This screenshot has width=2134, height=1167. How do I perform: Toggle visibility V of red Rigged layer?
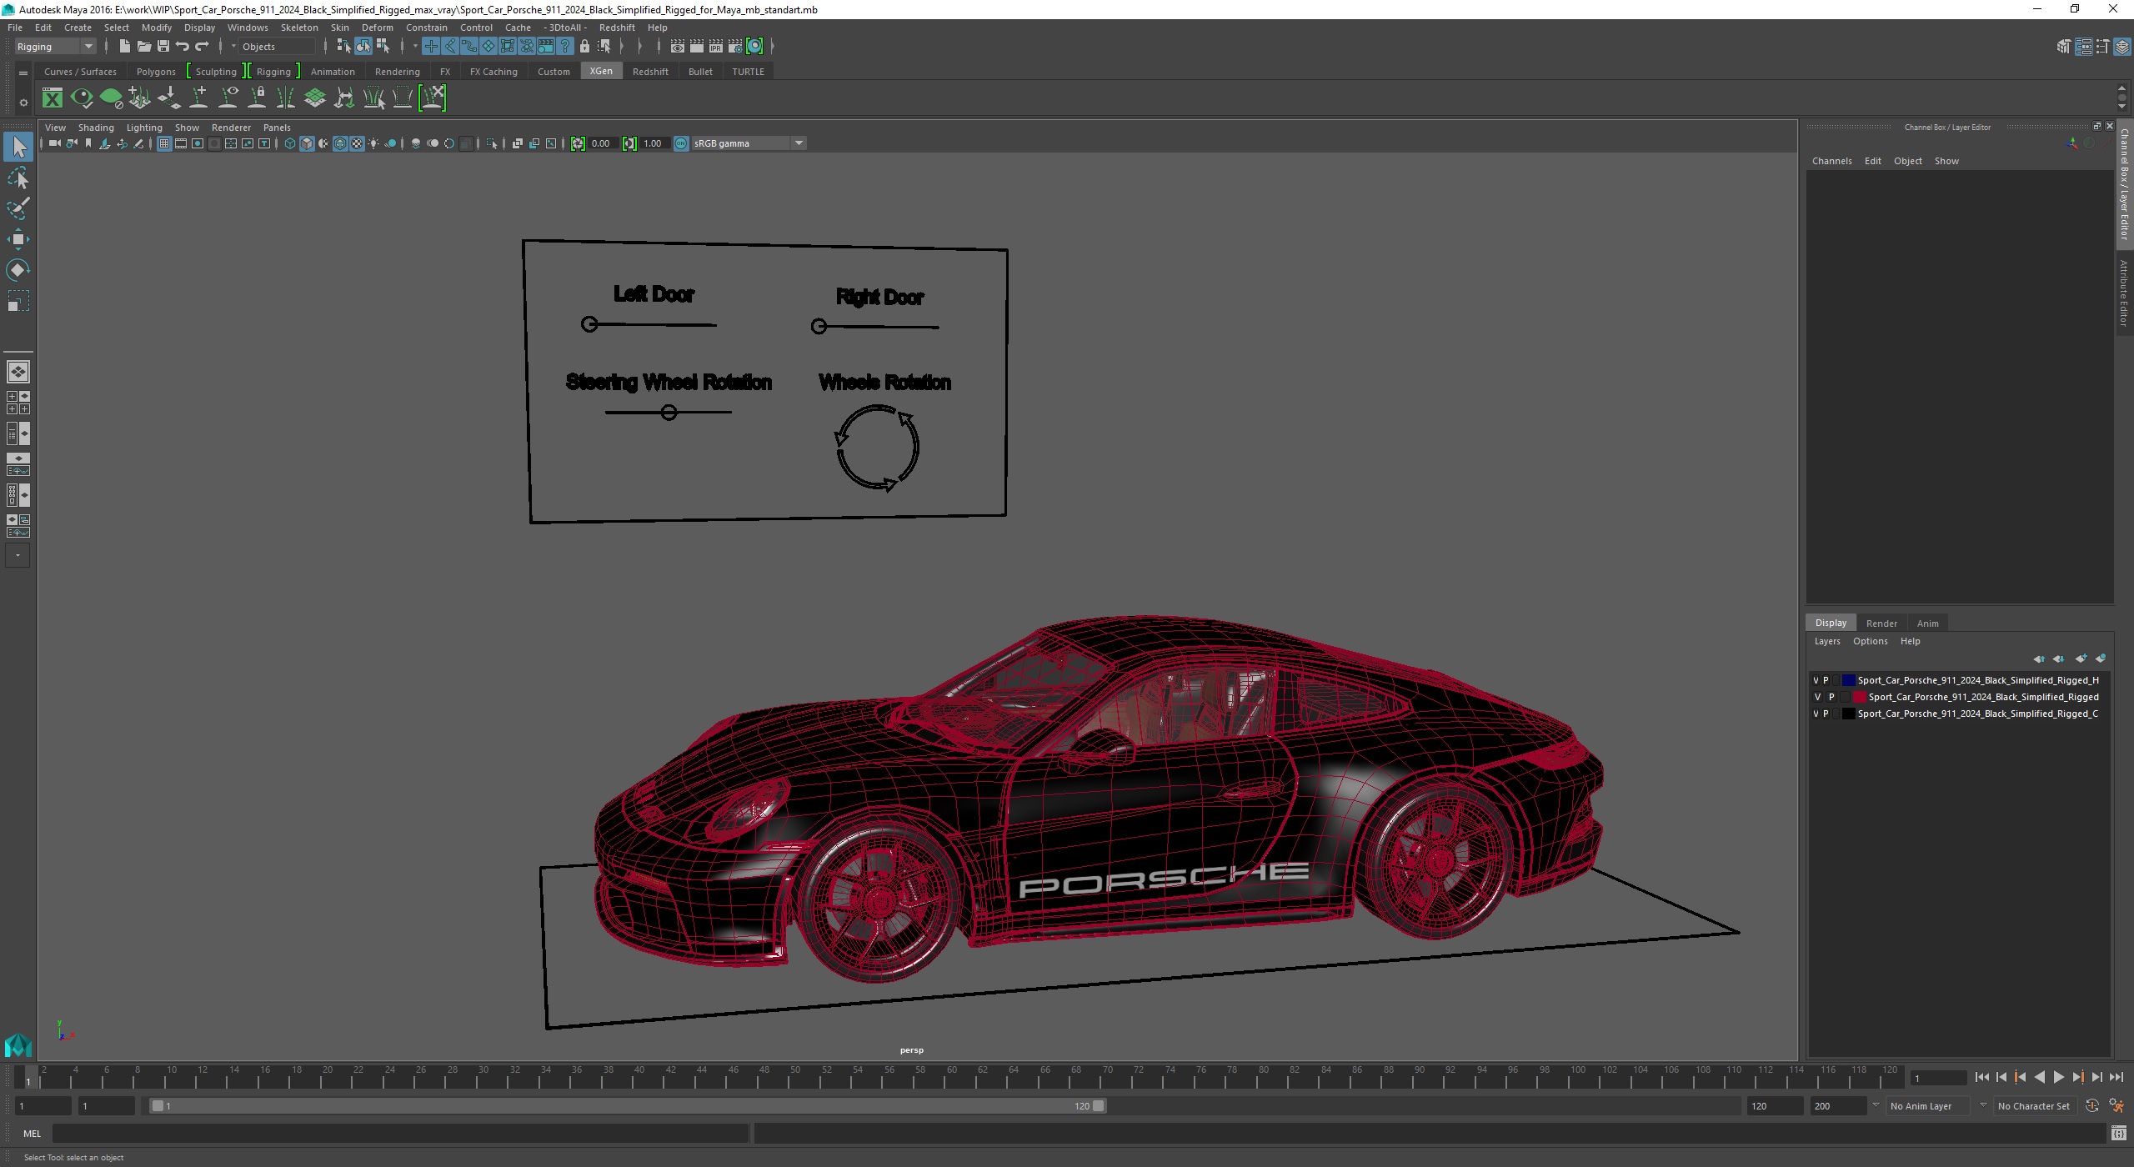1817,697
